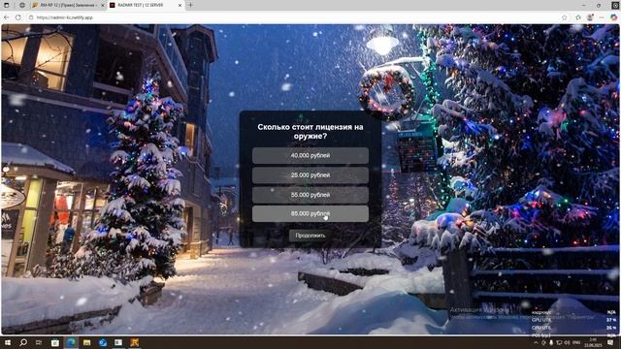This screenshot has height=349, width=621.
Task: Open Task View on the taskbar
Action: pyautogui.click(x=39, y=342)
